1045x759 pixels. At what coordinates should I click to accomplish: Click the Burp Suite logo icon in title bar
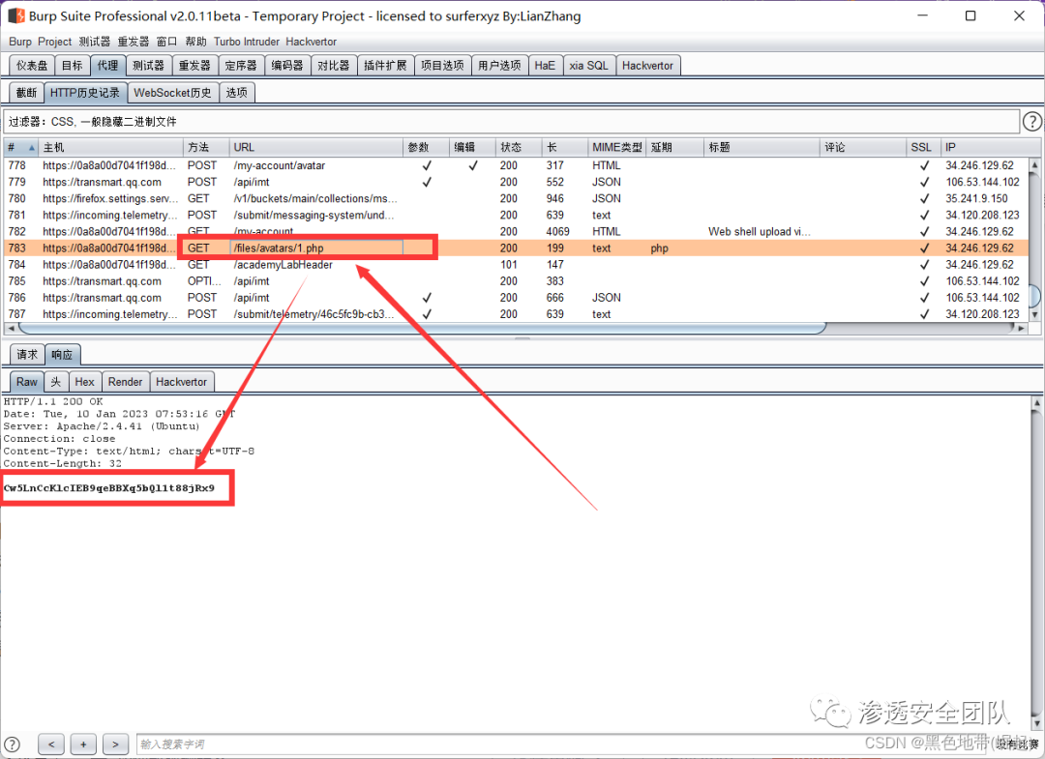click(16, 15)
